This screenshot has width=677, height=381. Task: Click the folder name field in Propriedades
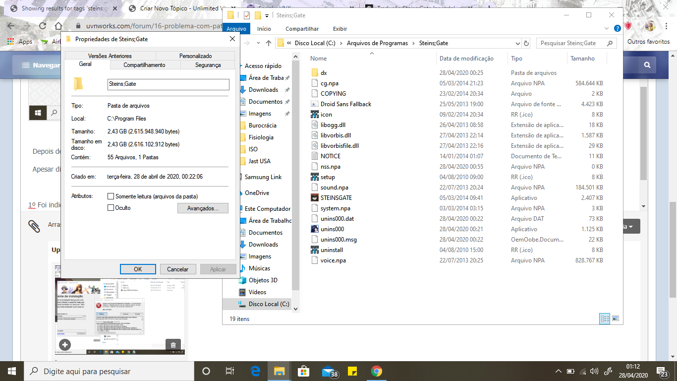click(x=169, y=84)
